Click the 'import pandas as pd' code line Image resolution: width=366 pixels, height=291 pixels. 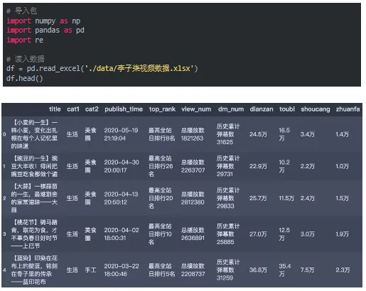pos(45,31)
